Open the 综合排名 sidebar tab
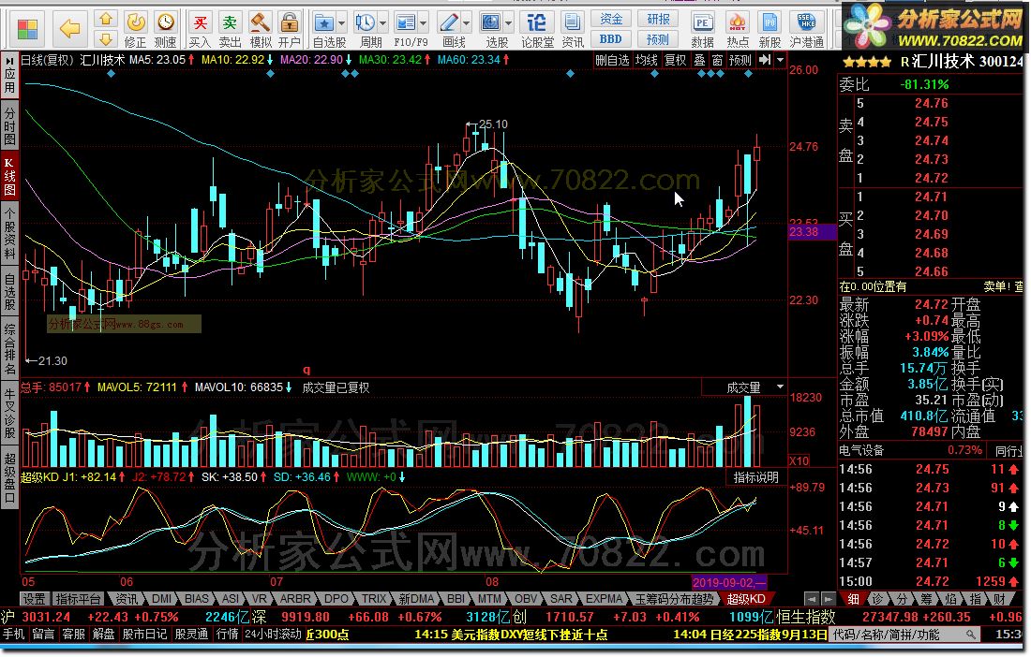 point(9,348)
